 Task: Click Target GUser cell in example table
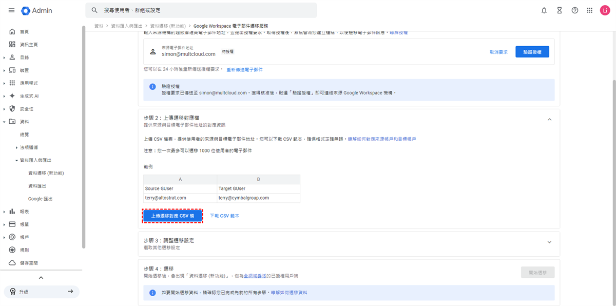point(258,188)
